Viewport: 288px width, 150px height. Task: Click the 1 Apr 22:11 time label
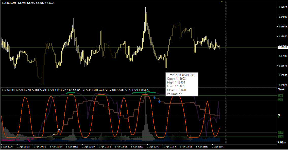pos(121,147)
